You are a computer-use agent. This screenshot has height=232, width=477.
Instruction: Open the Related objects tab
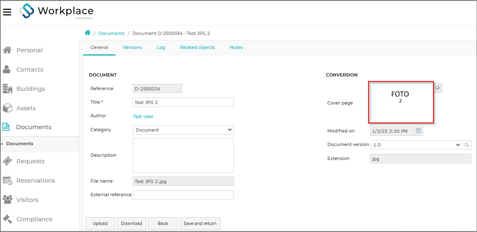(197, 47)
